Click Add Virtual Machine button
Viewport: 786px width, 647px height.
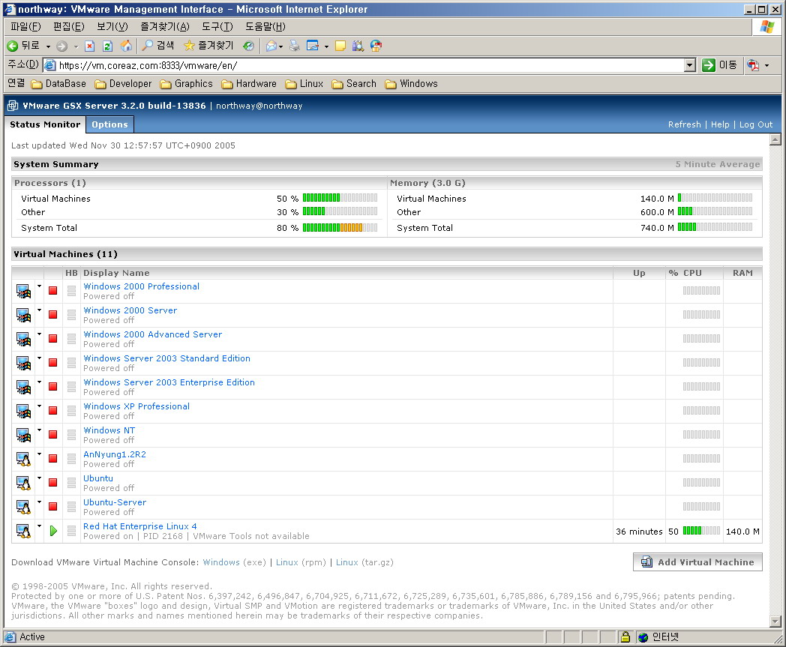pyautogui.click(x=697, y=562)
